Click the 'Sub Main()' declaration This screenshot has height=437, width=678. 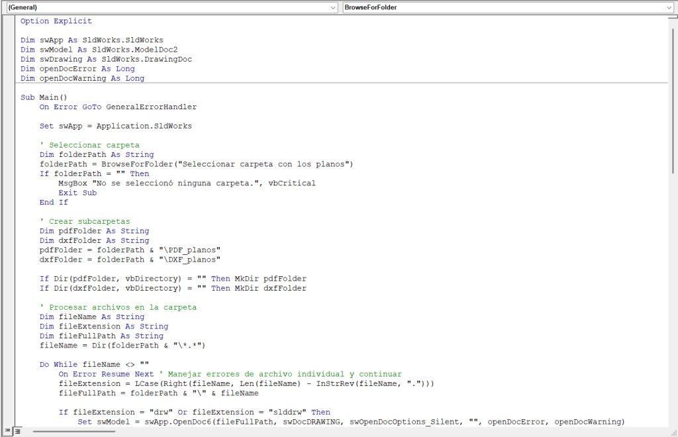tap(44, 97)
